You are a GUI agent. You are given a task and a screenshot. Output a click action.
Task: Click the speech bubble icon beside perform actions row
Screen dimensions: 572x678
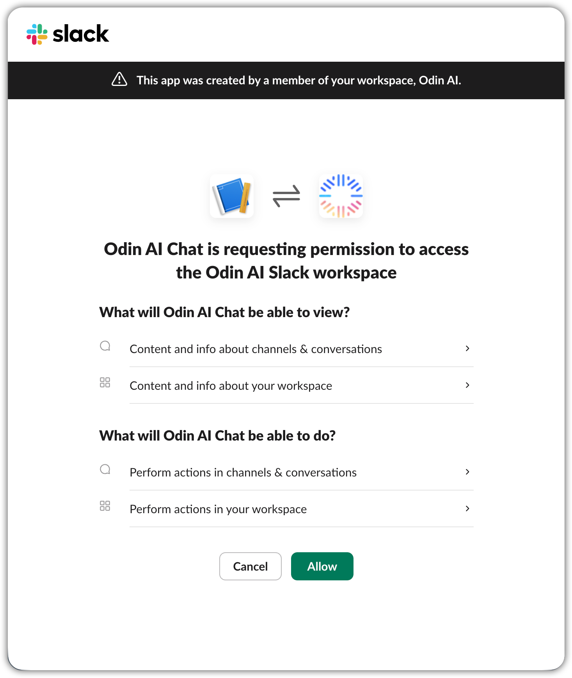pyautogui.click(x=105, y=470)
